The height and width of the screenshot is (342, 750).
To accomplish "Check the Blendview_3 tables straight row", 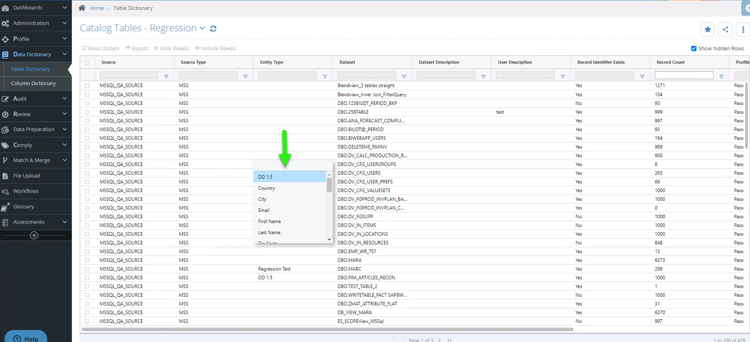I will [x=87, y=85].
